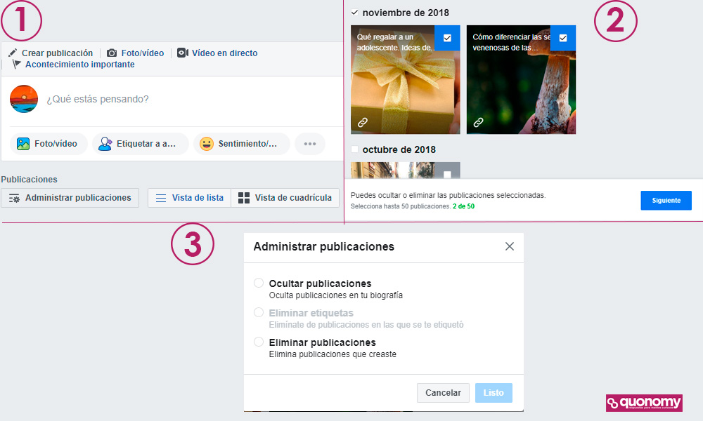The image size is (703, 421).
Task: Click the pencil icon beside Crear publicación
Action: [13, 53]
